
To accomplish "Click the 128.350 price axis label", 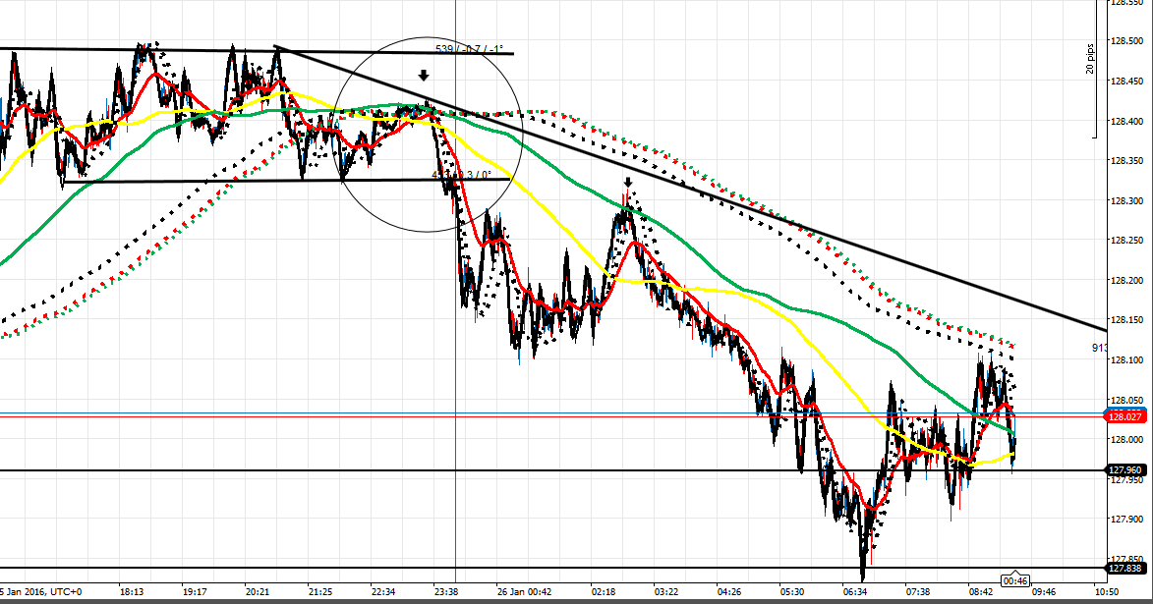I will coord(1125,161).
